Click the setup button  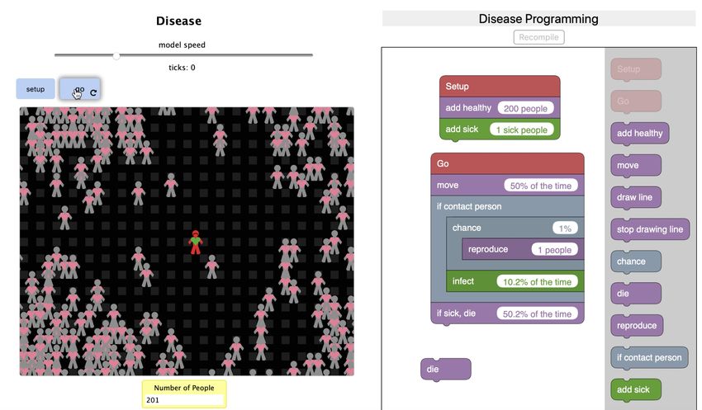tap(36, 89)
